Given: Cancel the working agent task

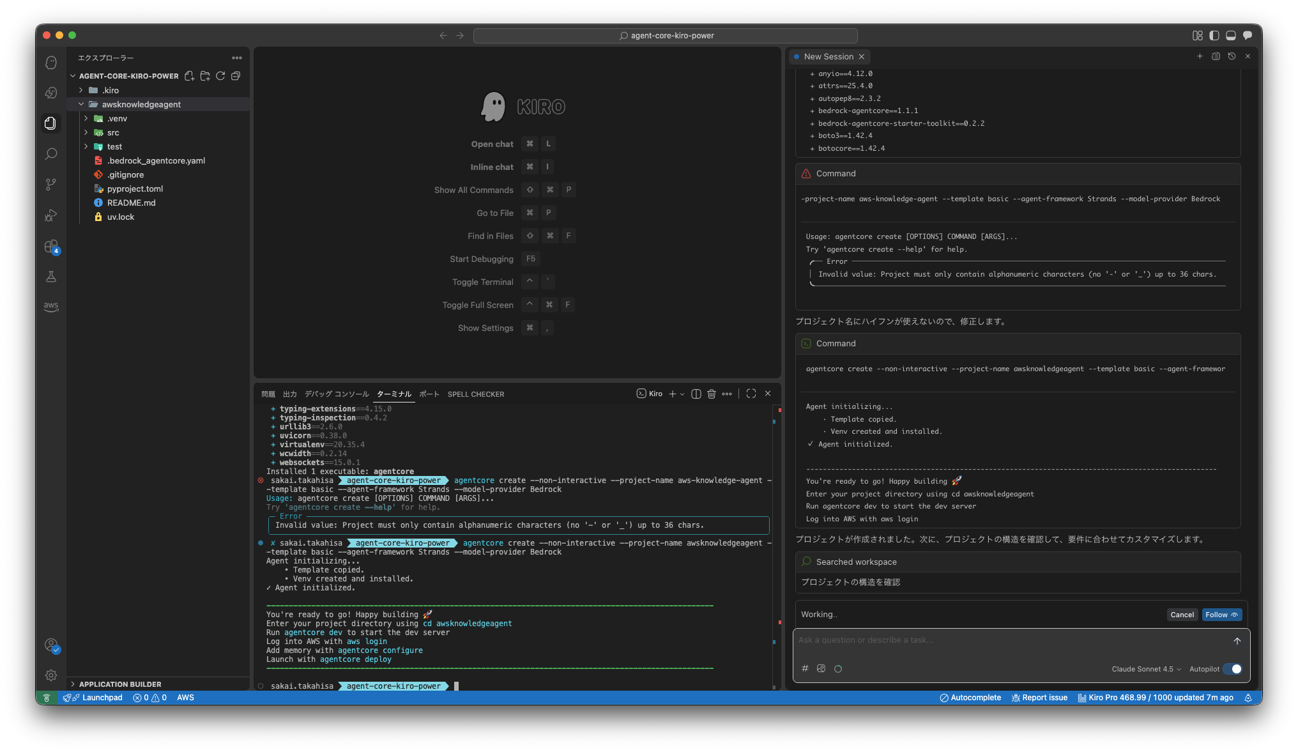Looking at the screenshot, I should click(1182, 615).
